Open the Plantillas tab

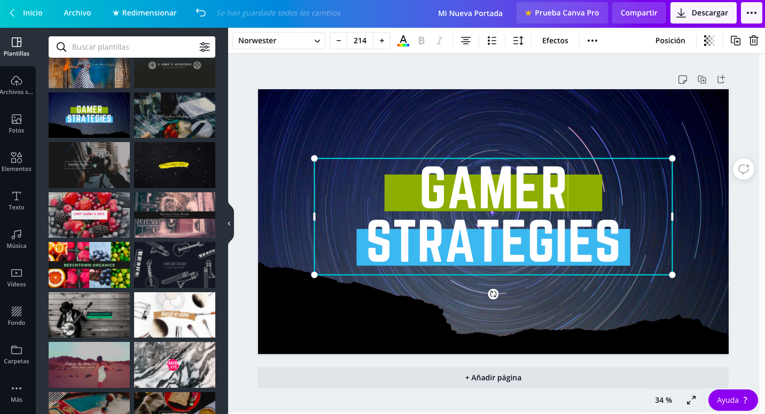17,47
